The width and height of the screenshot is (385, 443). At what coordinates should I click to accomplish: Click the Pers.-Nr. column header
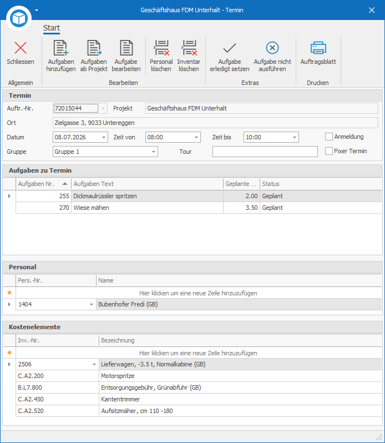56,280
